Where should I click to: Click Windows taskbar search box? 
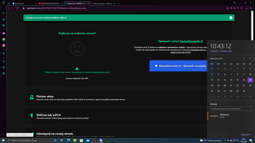(x=29, y=140)
